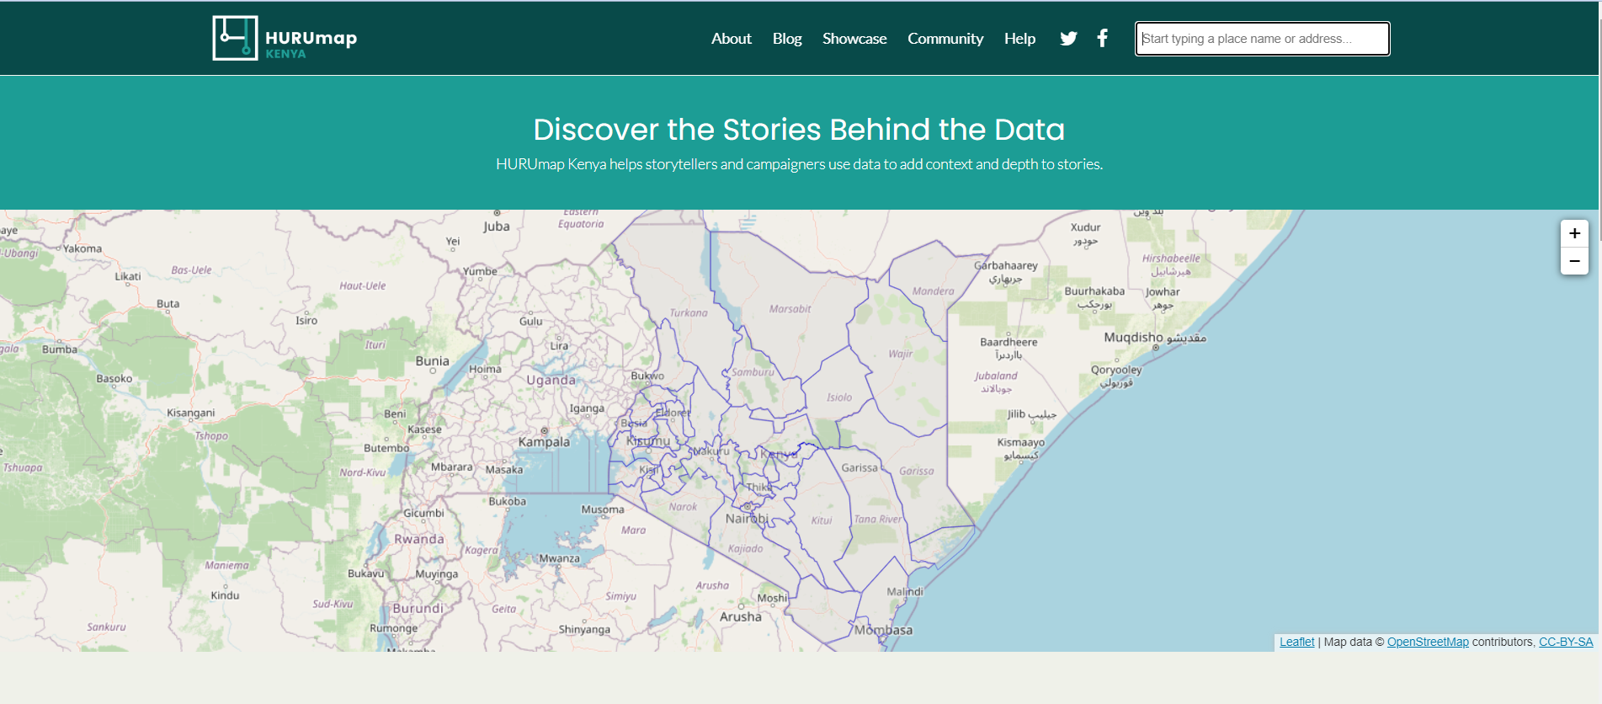The height and width of the screenshot is (704, 1602).
Task: Open the Twitter profile icon
Action: tap(1068, 39)
